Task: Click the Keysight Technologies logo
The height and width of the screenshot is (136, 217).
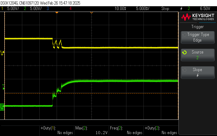Action: coord(198,17)
